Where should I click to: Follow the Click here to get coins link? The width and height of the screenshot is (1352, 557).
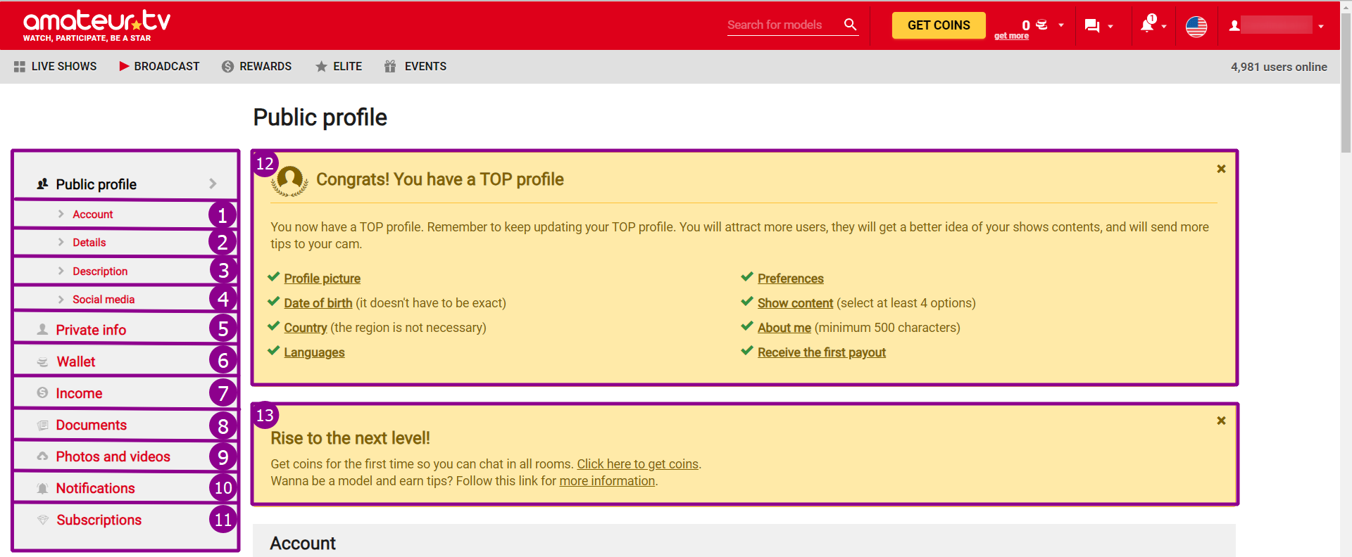(x=637, y=464)
